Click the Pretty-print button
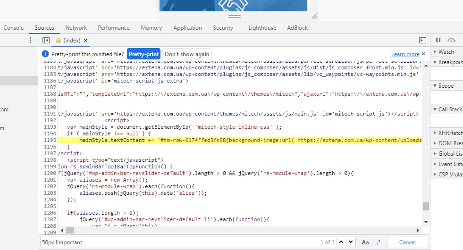463x250 pixels. pos(144,54)
